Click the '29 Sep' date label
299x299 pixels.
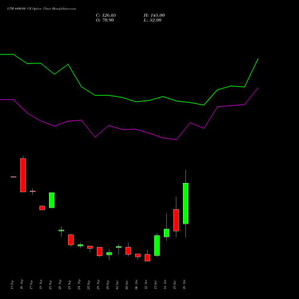click(x=108, y=285)
